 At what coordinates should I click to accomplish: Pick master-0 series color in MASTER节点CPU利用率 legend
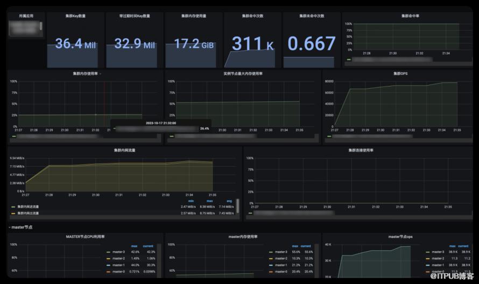(x=109, y=272)
